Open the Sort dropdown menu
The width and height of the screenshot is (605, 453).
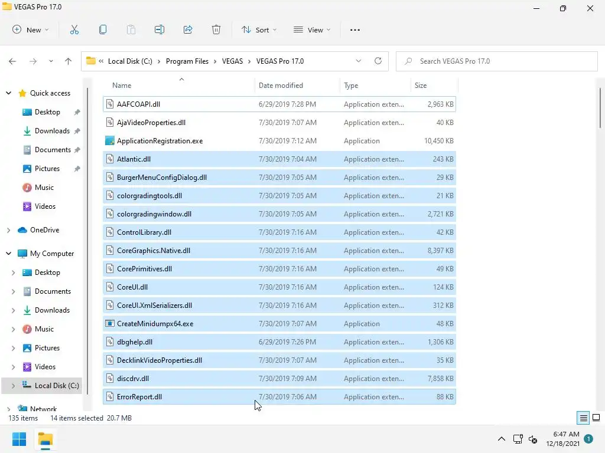(259, 29)
